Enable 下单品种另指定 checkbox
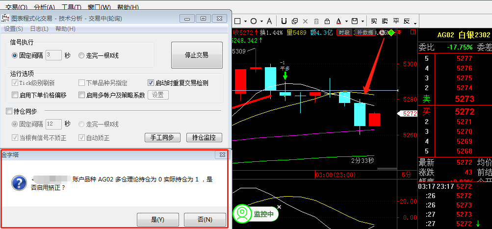 click(x=81, y=83)
